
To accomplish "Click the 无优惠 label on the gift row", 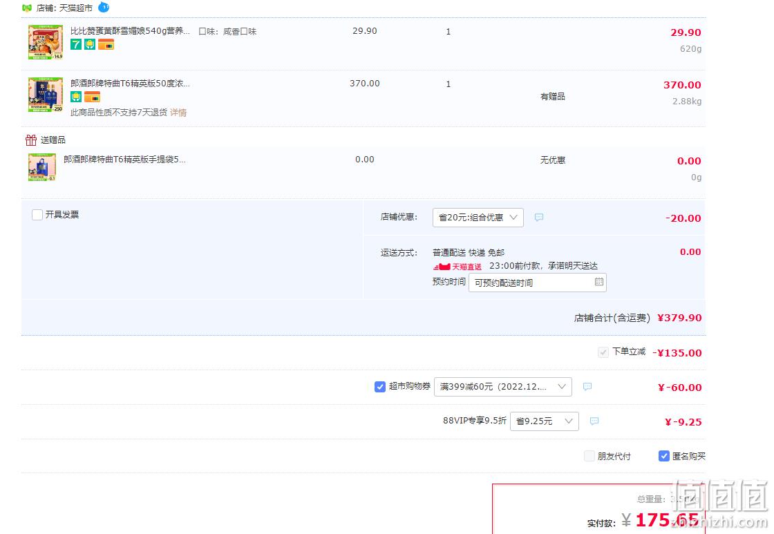I will [552, 160].
